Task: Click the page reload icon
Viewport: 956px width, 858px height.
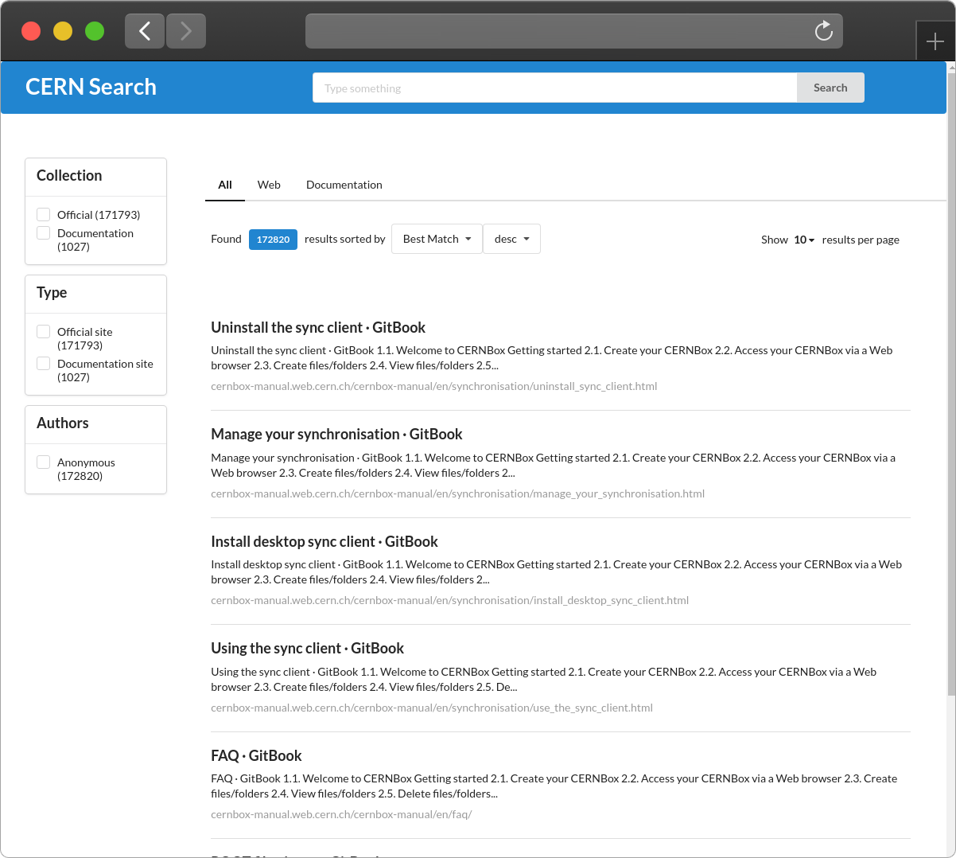Action: [823, 31]
